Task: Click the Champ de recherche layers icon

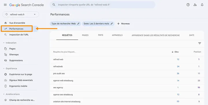Action: pyautogui.click(x=5, y=100)
